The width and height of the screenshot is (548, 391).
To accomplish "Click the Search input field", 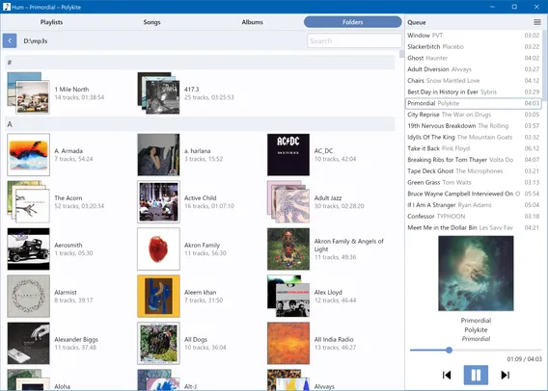I will [354, 40].
